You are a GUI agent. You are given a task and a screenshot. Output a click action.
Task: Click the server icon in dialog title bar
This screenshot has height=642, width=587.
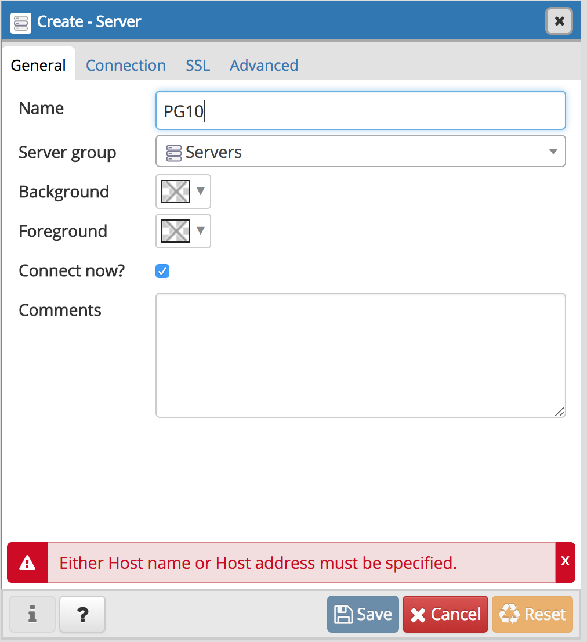click(21, 22)
